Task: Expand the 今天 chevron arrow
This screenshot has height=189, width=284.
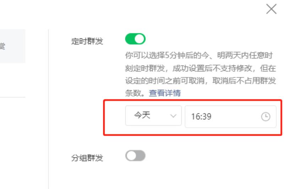Action: click(x=173, y=116)
